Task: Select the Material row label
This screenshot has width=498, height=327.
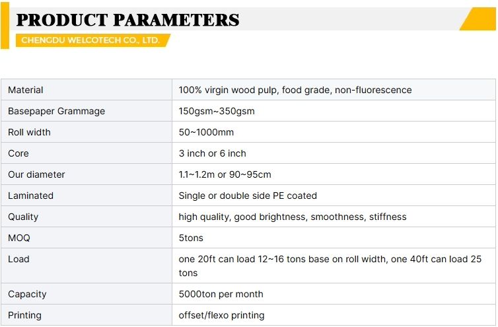Action: pyautogui.click(x=25, y=90)
